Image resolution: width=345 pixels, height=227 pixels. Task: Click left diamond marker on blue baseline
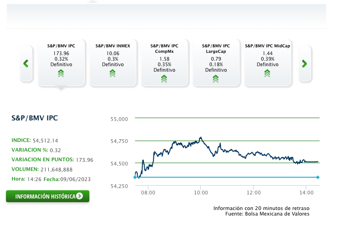click(135, 177)
